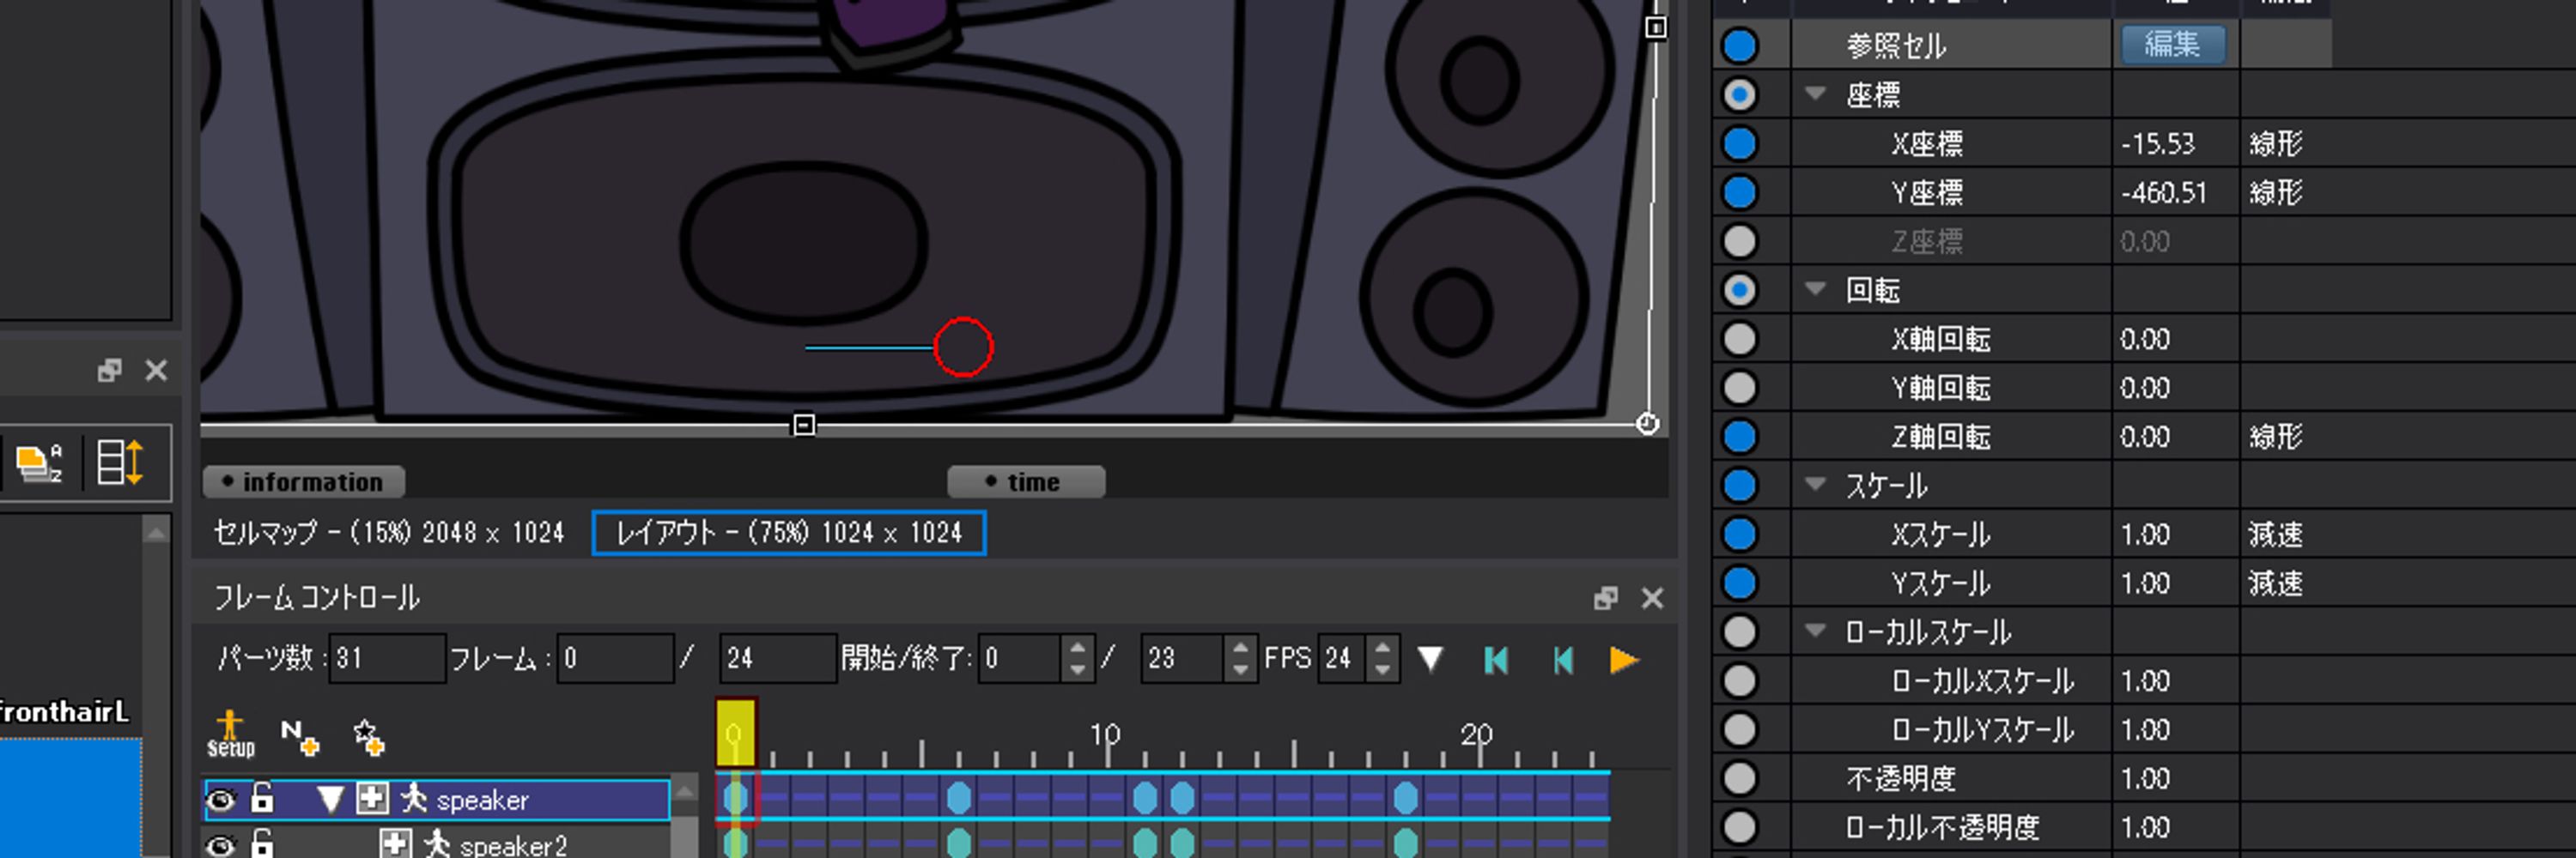Image resolution: width=2576 pixels, height=858 pixels.
Task: Click the 編集 button for 参照セル
Action: coord(2172,45)
